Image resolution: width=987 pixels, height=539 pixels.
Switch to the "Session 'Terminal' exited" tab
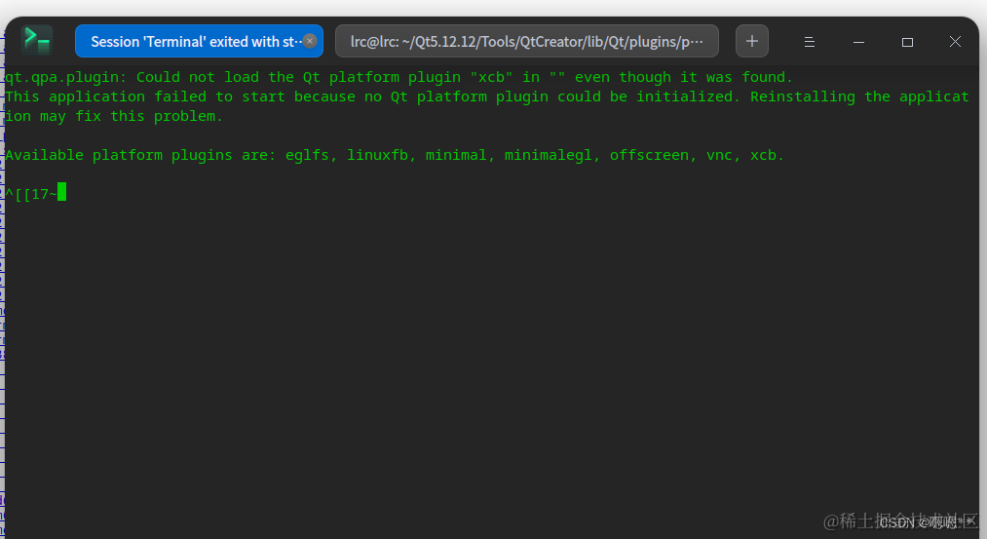[x=199, y=41]
